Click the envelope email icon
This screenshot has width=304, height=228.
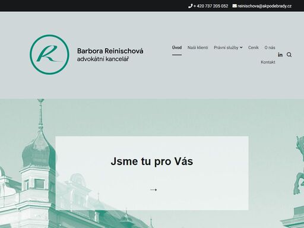[235, 6]
